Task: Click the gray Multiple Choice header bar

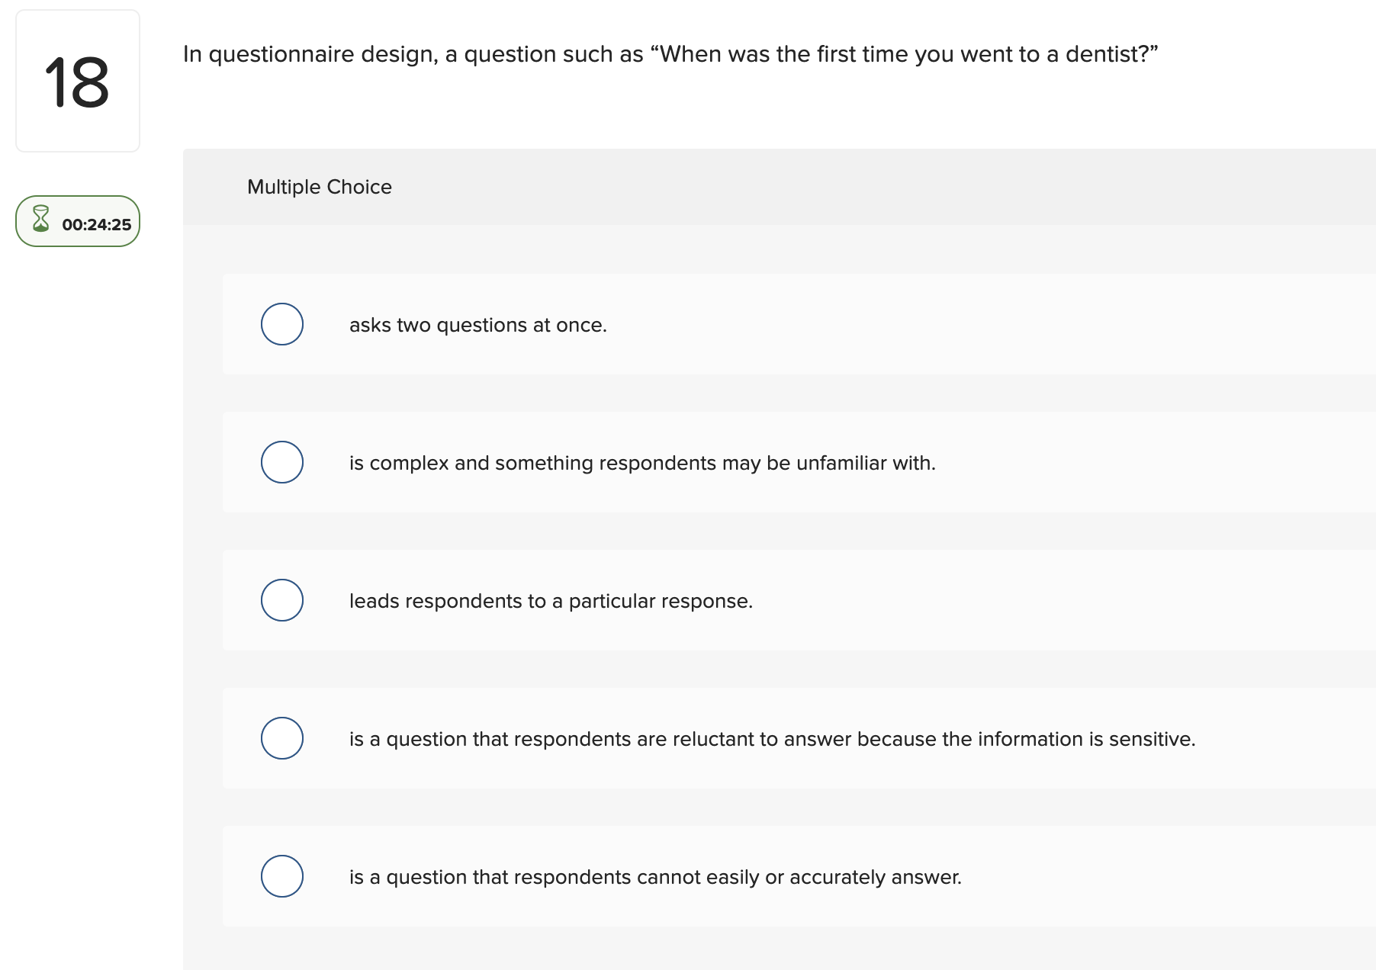Action: point(763,187)
